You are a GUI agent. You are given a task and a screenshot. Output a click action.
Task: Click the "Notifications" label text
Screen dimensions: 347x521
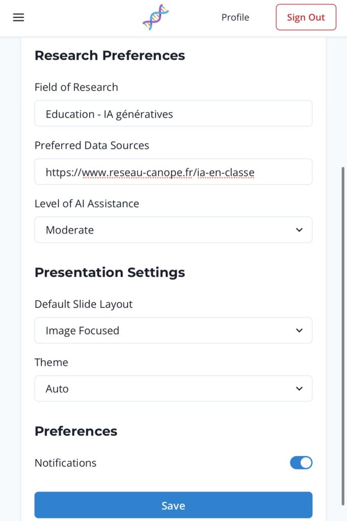click(x=65, y=463)
